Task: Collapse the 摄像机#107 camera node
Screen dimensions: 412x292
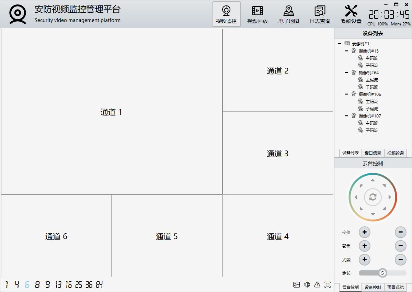Action: pyautogui.click(x=346, y=116)
